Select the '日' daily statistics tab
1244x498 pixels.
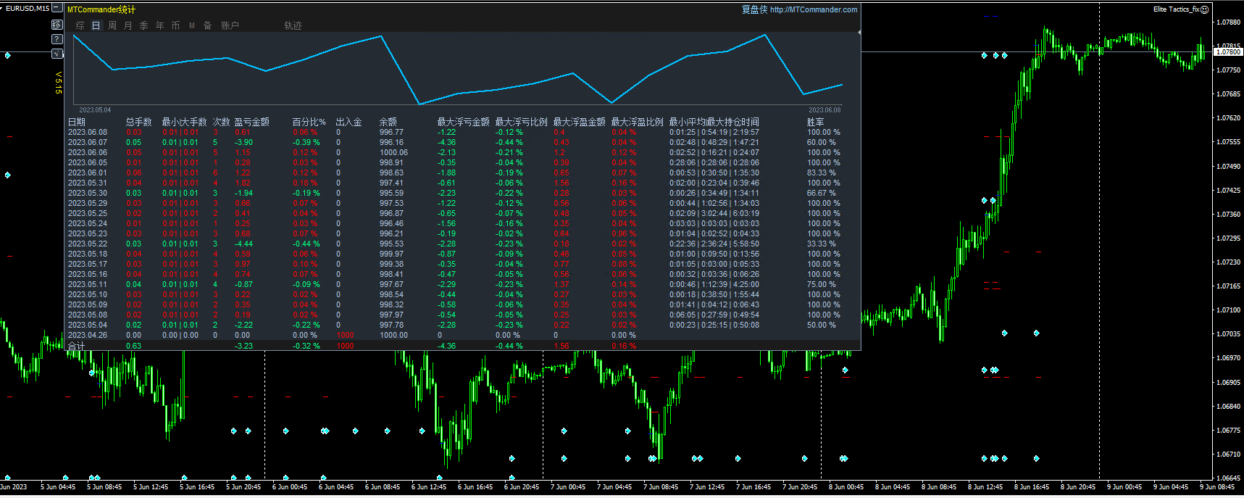[x=96, y=25]
